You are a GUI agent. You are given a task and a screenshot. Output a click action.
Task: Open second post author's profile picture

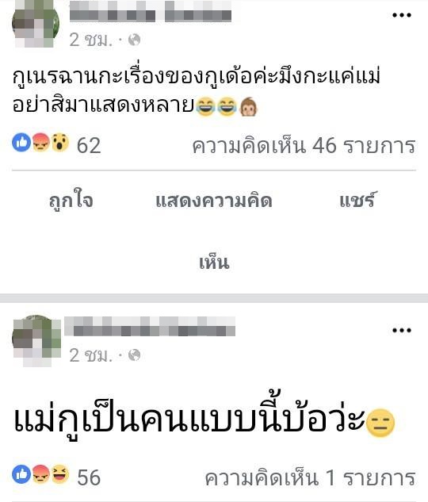(36, 341)
